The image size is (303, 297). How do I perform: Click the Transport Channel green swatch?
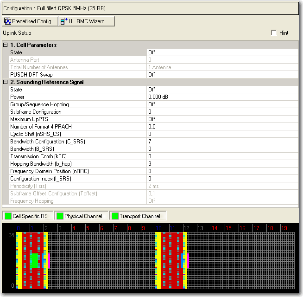pos(114,216)
